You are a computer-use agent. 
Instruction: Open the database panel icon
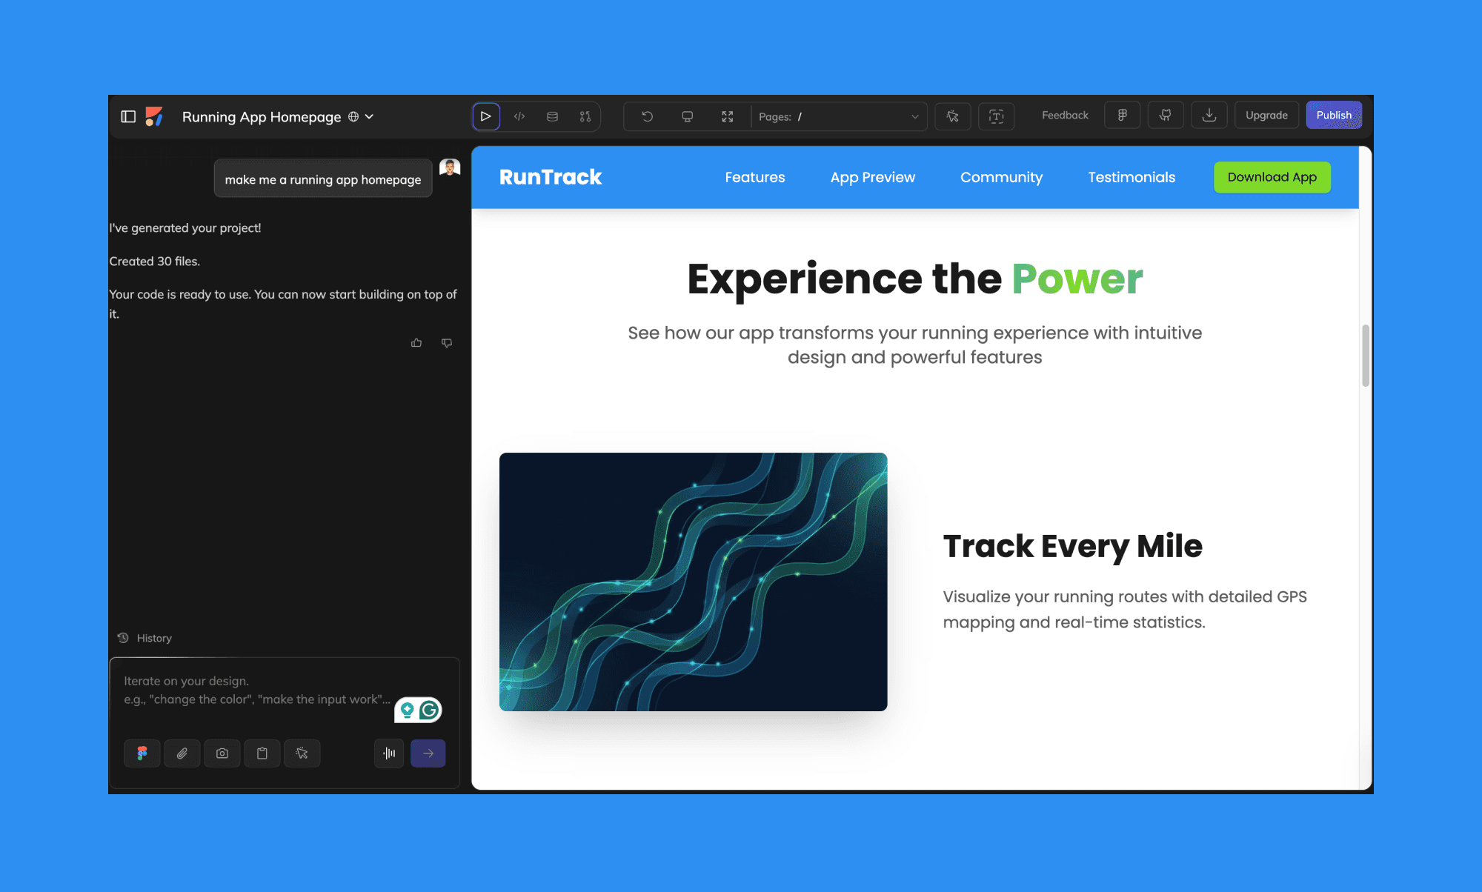552,116
